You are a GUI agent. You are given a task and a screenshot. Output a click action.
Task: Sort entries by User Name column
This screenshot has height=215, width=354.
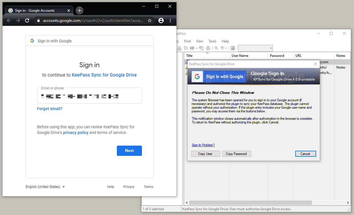coord(249,56)
